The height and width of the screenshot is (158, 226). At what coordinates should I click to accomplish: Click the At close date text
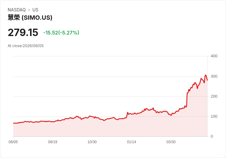click(26, 46)
